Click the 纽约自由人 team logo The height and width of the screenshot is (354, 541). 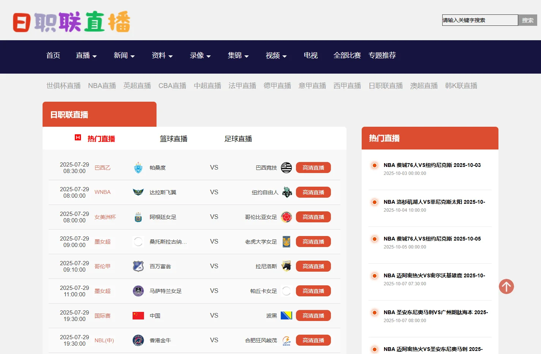pos(287,192)
